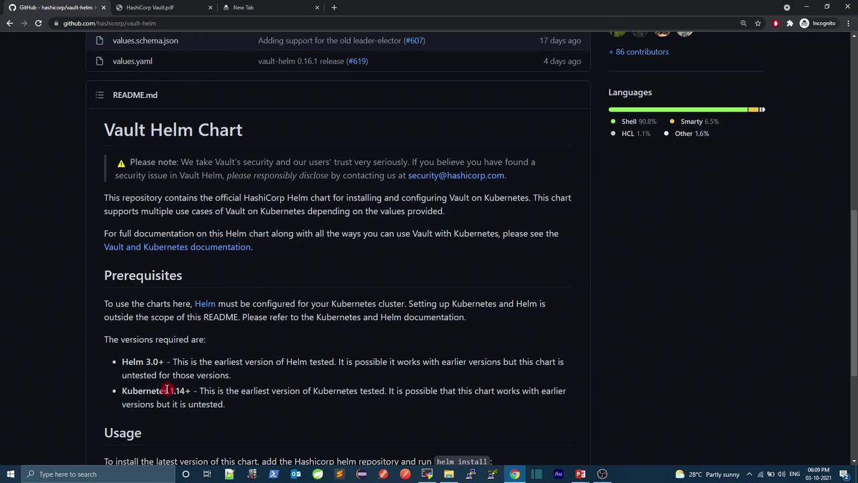Open File Explorer from the taskbar
858x483 pixels.
pyautogui.click(x=448, y=474)
